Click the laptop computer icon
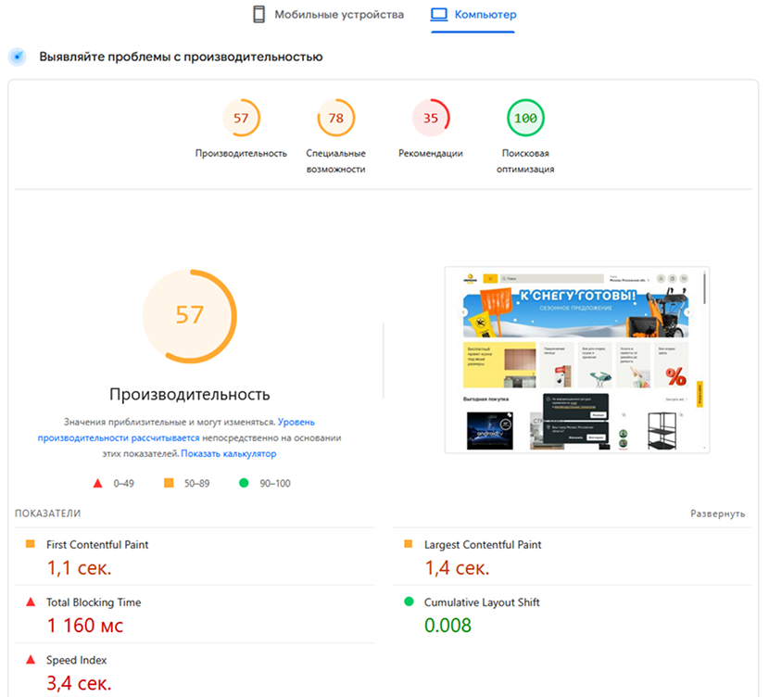 439,15
